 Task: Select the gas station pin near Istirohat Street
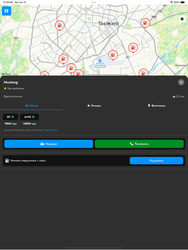60,25
